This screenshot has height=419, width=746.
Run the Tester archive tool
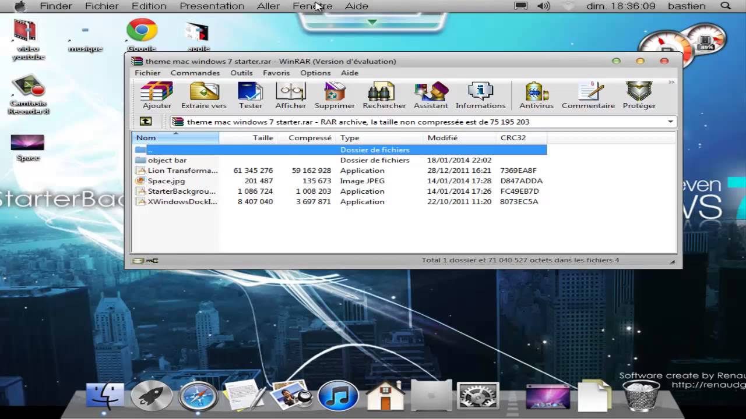click(x=251, y=95)
